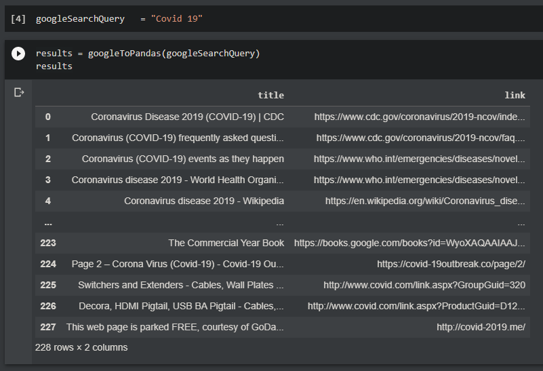Viewport: 543px width, 371px height.
Task: Open the Wikipedia link in row 4
Action: (x=425, y=201)
